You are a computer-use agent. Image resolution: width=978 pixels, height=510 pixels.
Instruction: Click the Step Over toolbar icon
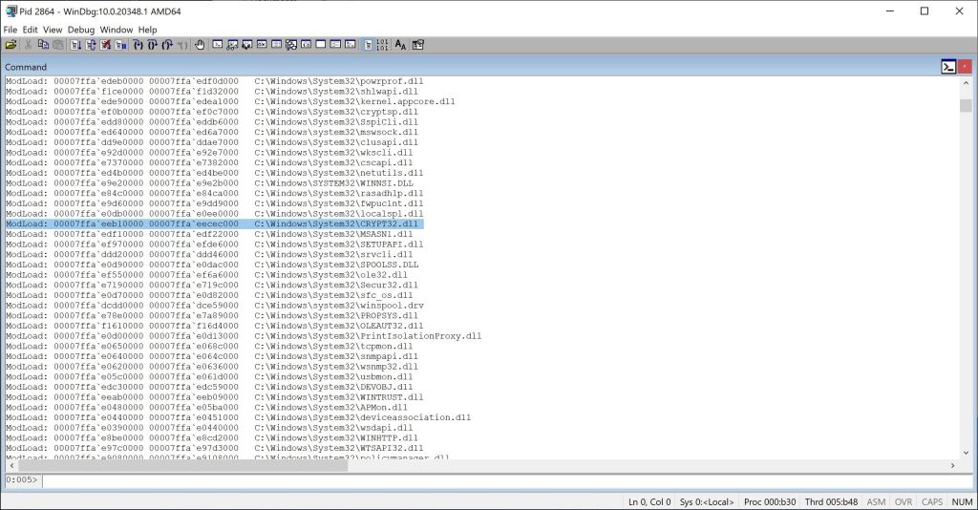(152, 45)
